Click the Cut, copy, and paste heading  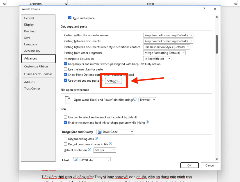74,27
